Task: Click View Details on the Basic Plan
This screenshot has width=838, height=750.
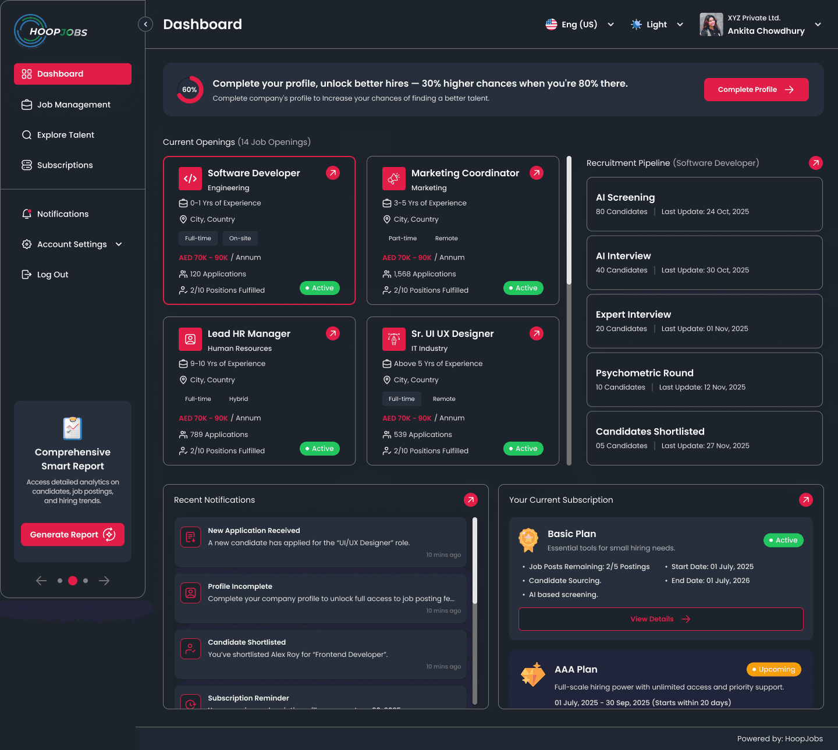Action: coord(661,619)
